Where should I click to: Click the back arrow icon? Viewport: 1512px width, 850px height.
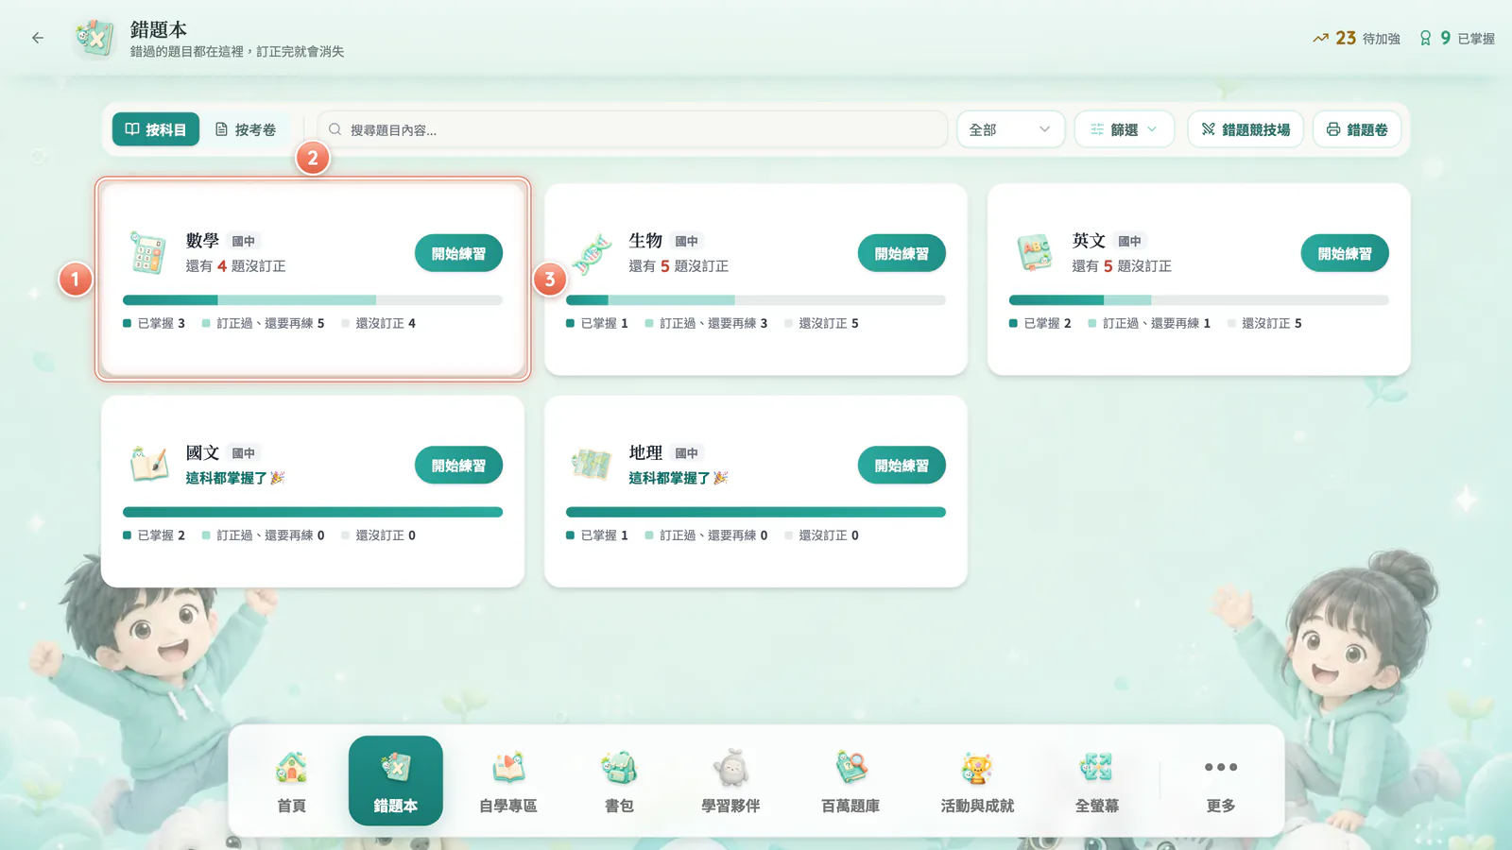point(38,38)
